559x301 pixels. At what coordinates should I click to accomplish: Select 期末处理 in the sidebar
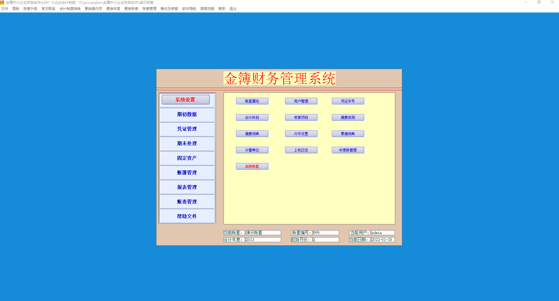[187, 144]
